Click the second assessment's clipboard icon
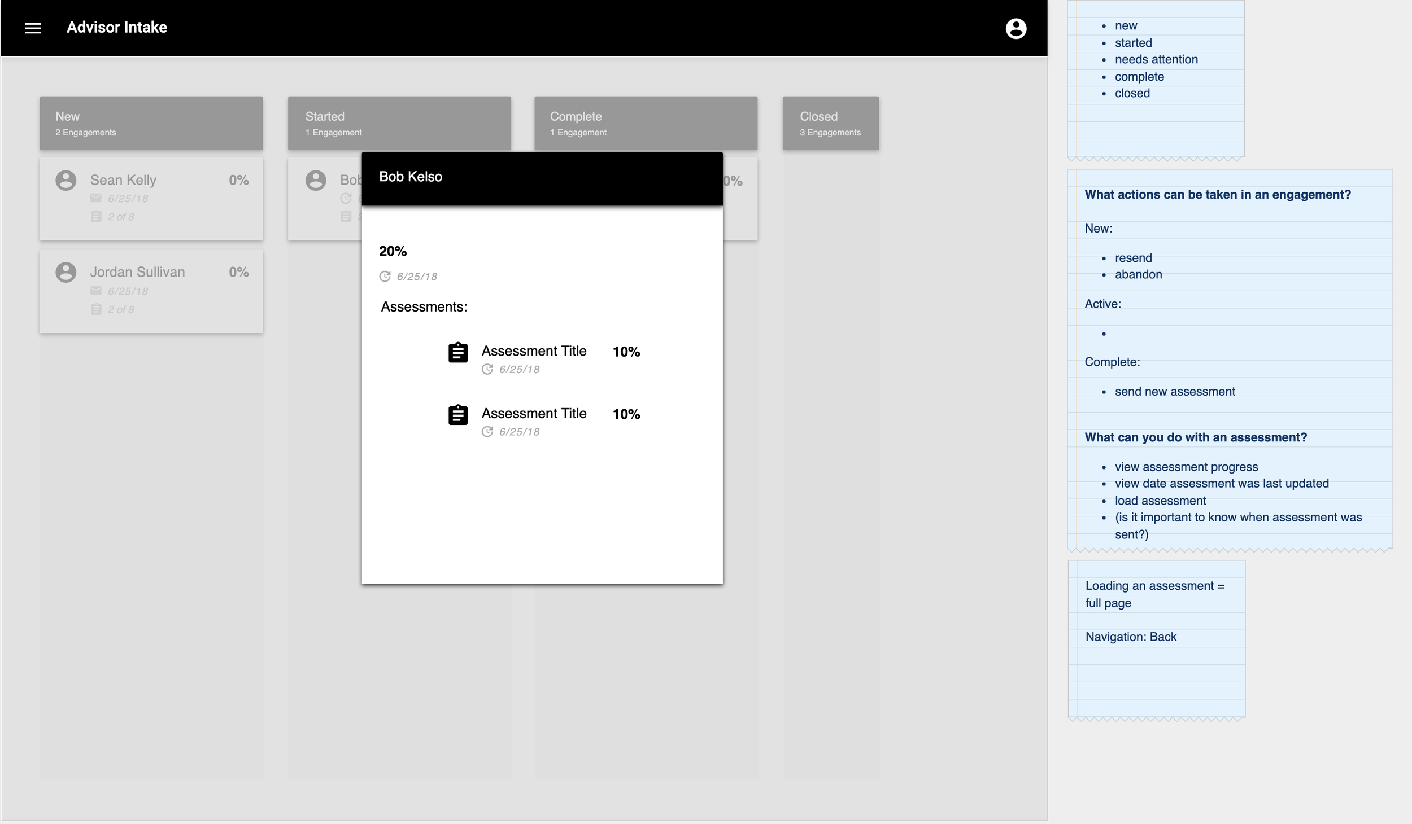Screen dimensions: 1412x824 (x=458, y=415)
